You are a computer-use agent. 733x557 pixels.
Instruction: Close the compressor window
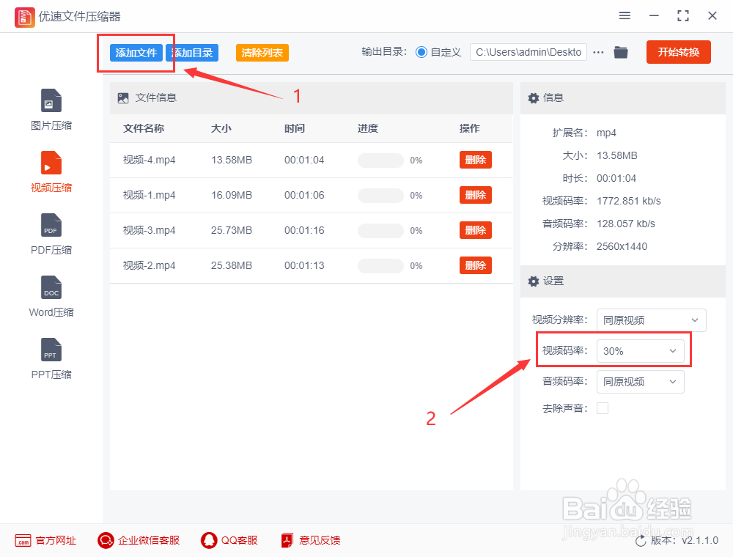point(712,16)
